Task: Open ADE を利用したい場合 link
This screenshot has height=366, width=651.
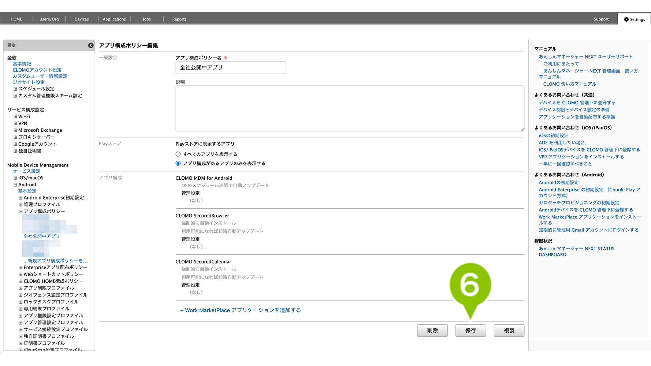Action: point(562,143)
